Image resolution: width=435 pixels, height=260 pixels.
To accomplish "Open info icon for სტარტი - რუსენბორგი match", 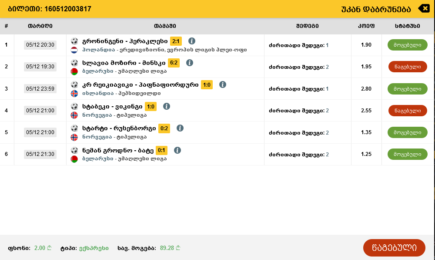I will (x=180, y=128).
